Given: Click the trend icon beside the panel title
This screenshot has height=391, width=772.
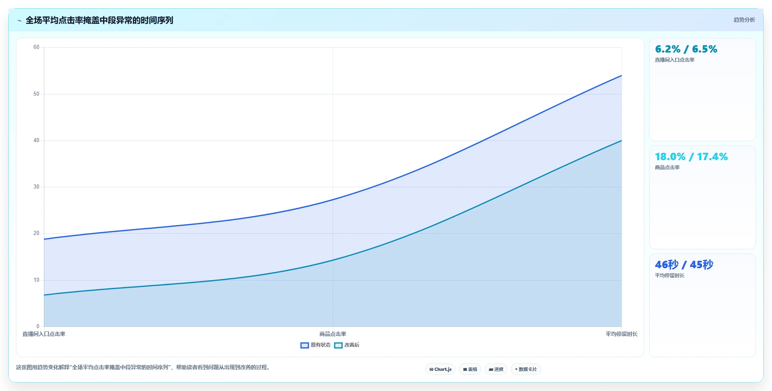Looking at the screenshot, I should tap(19, 21).
